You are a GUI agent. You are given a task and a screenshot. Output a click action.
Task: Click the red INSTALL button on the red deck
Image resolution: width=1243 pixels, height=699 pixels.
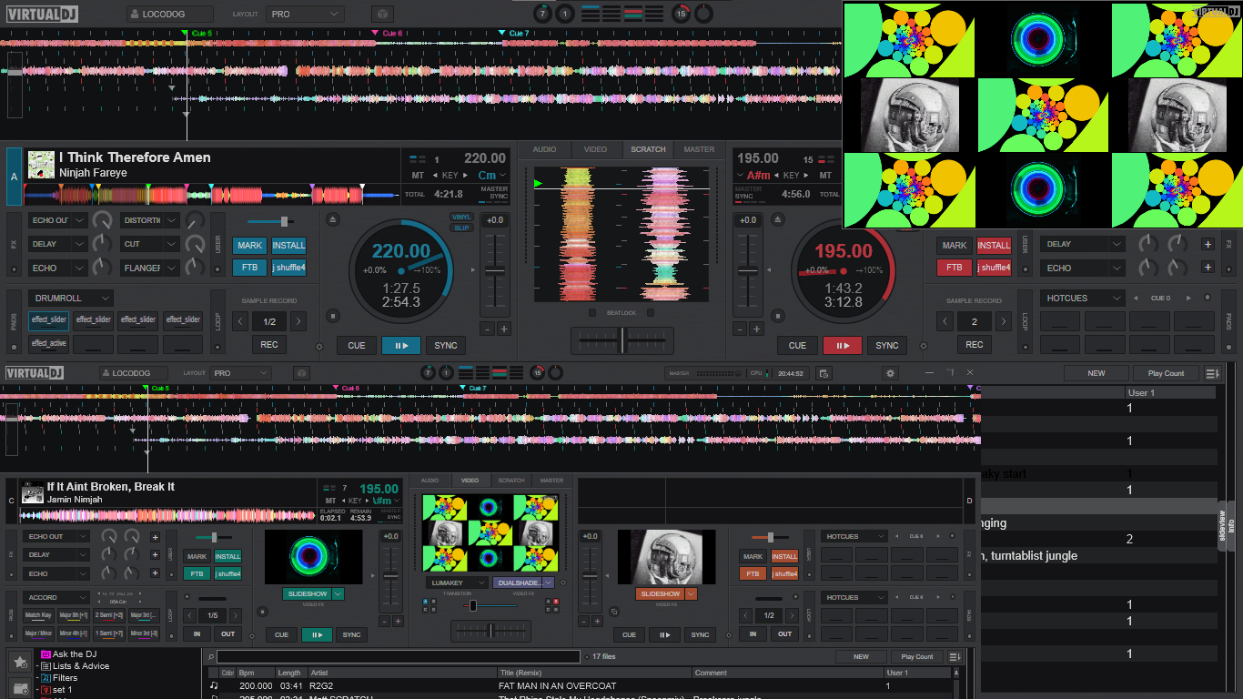click(994, 245)
